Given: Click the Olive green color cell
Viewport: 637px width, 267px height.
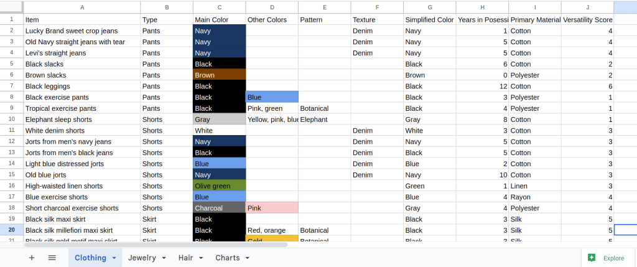Looking at the screenshot, I should (220, 185).
